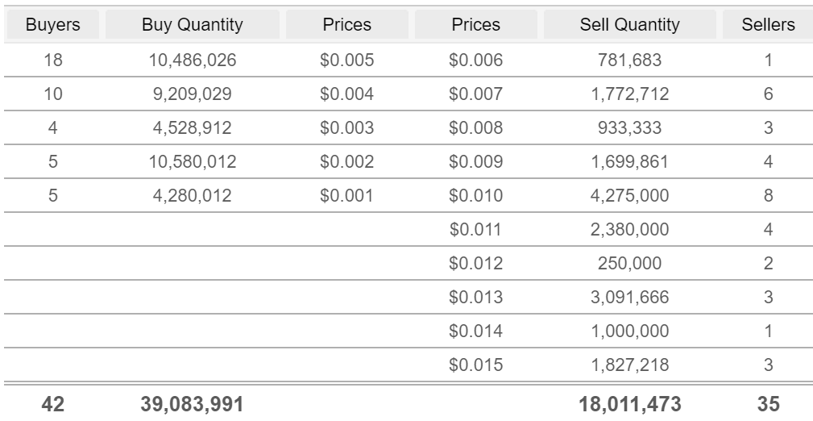Select the $0.006 sell price
The width and height of the screenshot is (813, 421).
point(476,60)
